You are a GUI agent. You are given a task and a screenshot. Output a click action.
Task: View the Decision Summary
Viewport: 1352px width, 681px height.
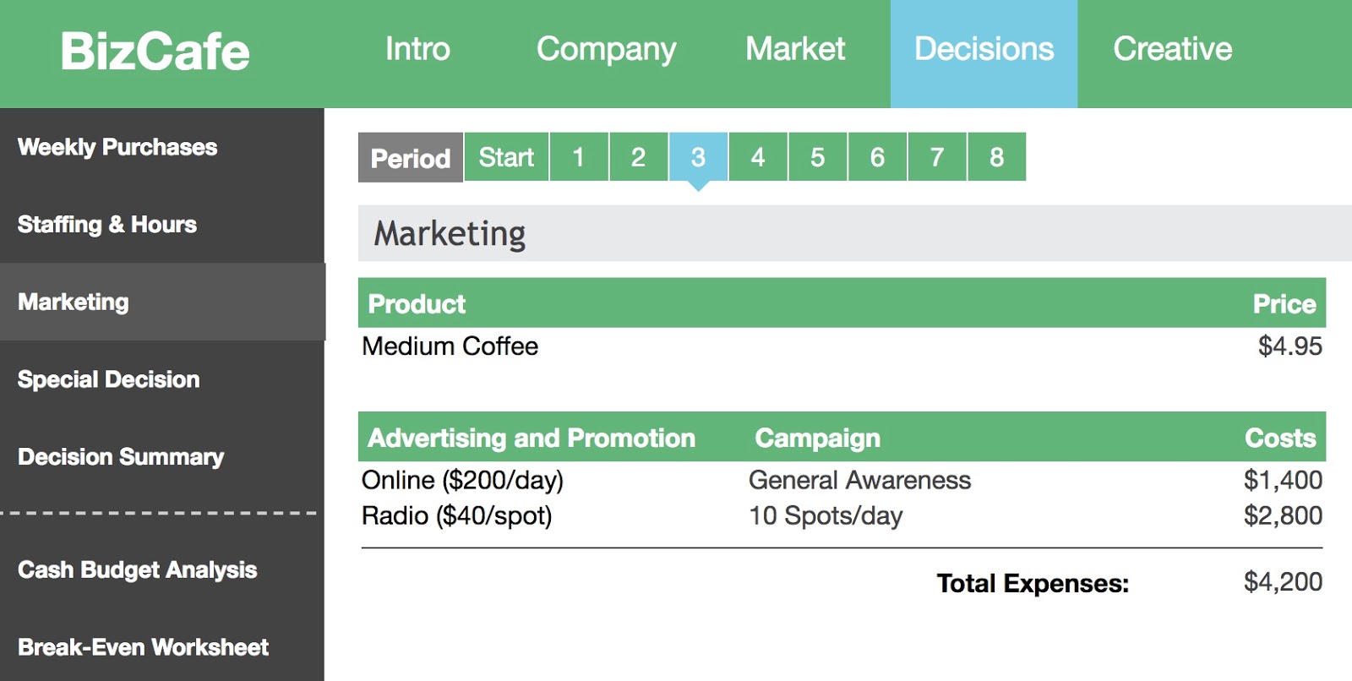pyautogui.click(x=119, y=457)
